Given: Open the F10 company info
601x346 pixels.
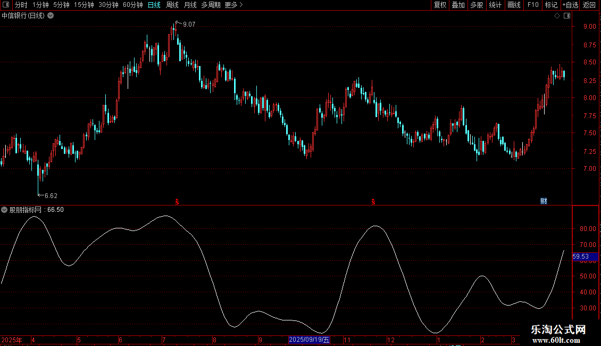Looking at the screenshot, I should [x=532, y=5].
